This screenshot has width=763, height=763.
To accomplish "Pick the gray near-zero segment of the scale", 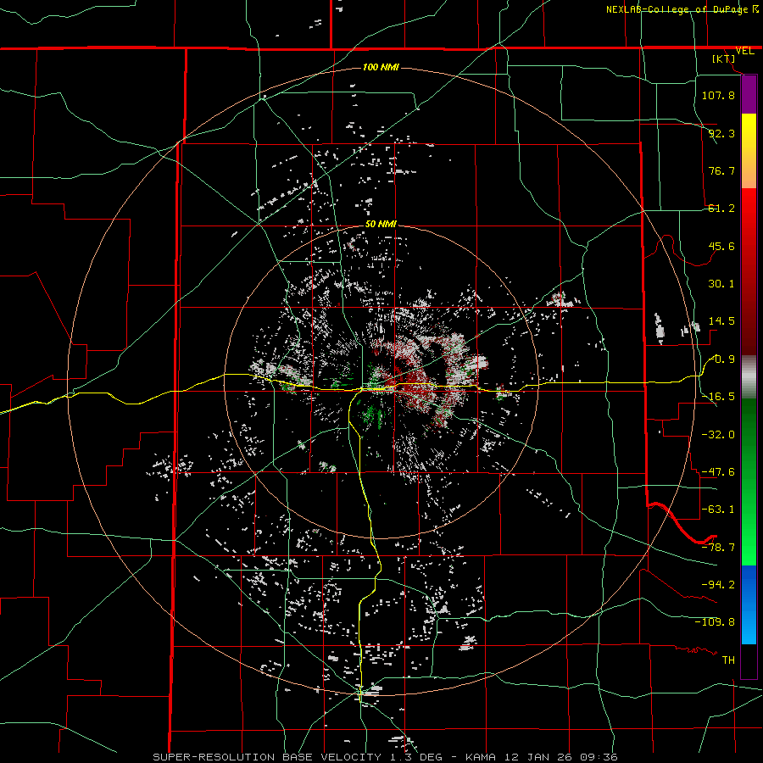I will click(749, 376).
